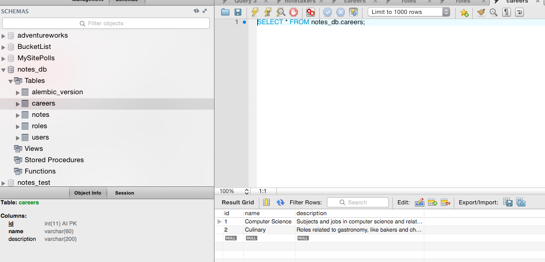The image size is (545, 262).
Task: Run Explain plan magnifier-lightning icon
Action: coord(280,12)
